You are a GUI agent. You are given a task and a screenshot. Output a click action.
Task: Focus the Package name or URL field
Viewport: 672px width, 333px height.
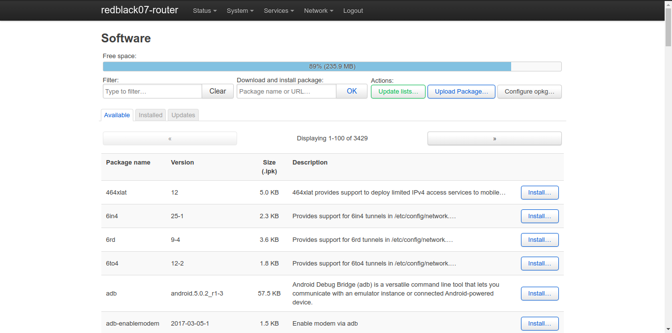click(286, 91)
